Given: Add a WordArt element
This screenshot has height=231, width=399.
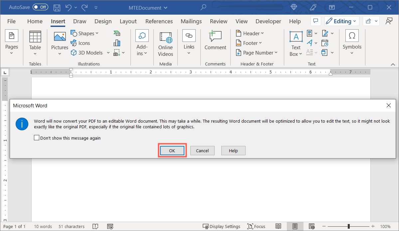Looking at the screenshot, I should [x=309, y=43].
